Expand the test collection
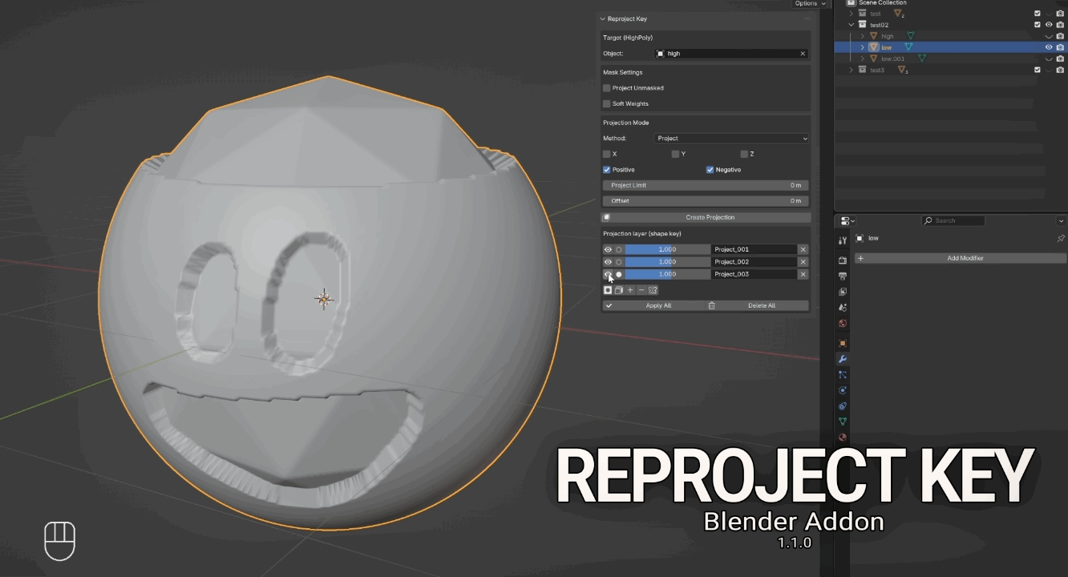1068x577 pixels. (x=852, y=14)
